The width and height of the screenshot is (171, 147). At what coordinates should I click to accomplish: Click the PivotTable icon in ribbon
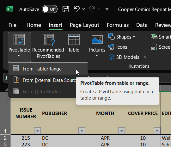tap(19, 40)
